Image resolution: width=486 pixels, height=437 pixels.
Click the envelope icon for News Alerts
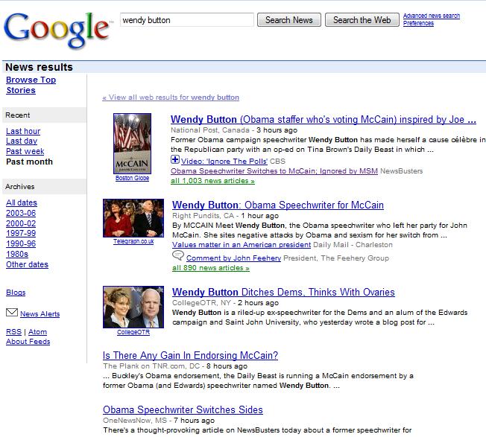click(x=11, y=313)
